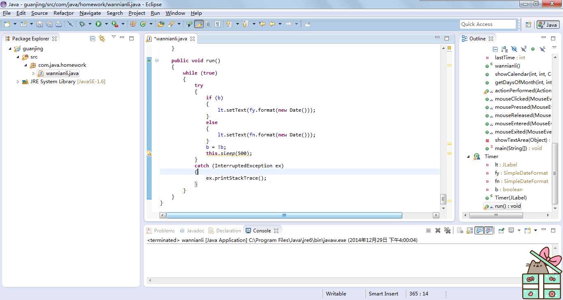Select run() : void in Outline
563x300 pixels.
click(503, 206)
